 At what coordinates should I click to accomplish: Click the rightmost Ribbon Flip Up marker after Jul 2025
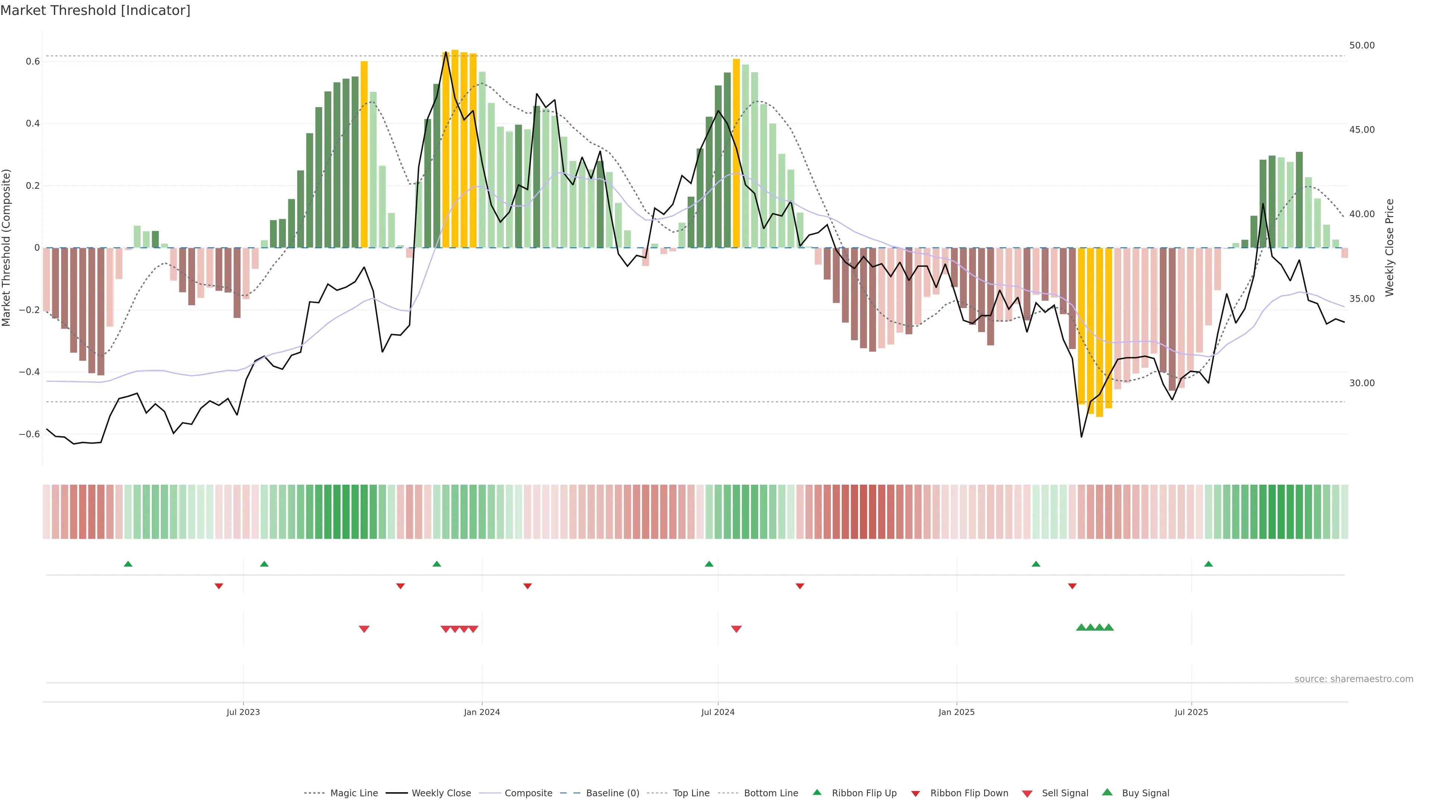pyautogui.click(x=1208, y=564)
